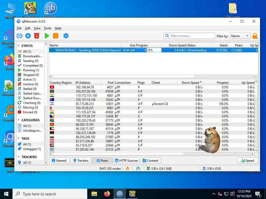Screen dimensions: 266x199
Task: Sort peers by Country/Region column header
Action: pyautogui.click(x=62, y=83)
